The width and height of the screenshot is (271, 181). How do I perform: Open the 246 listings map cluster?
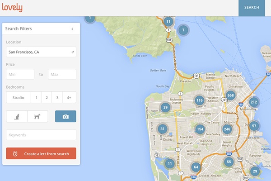tap(227, 129)
